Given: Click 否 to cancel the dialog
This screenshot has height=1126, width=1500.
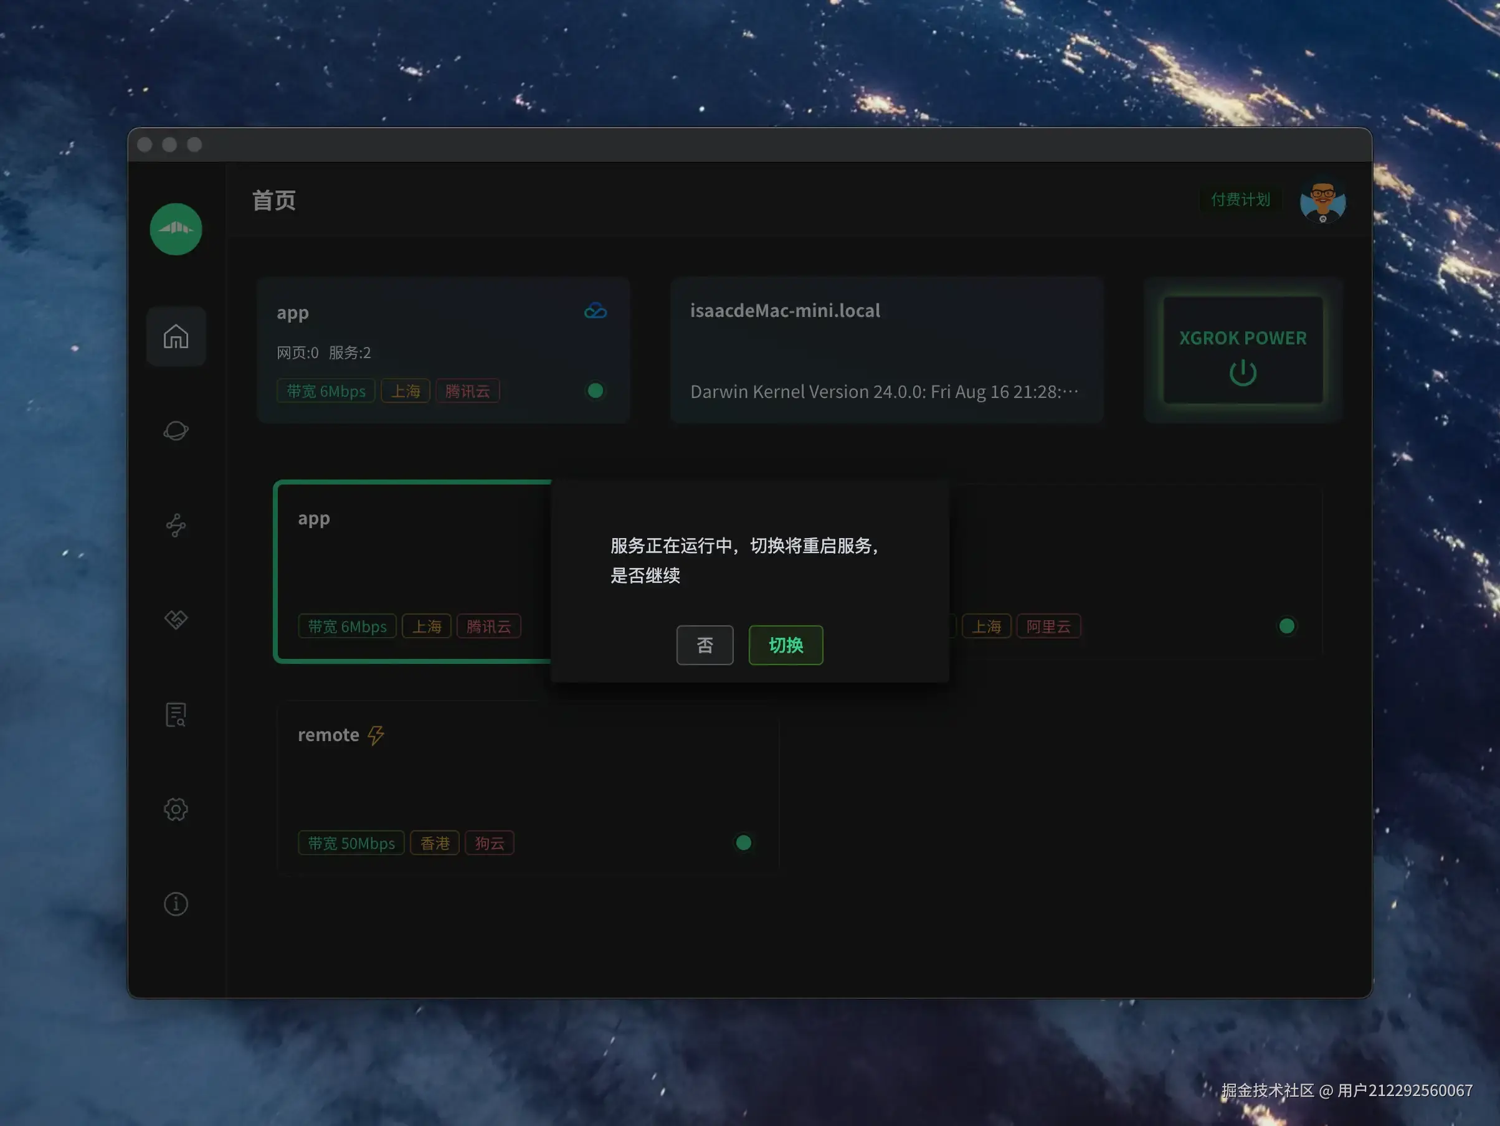Looking at the screenshot, I should coord(705,645).
